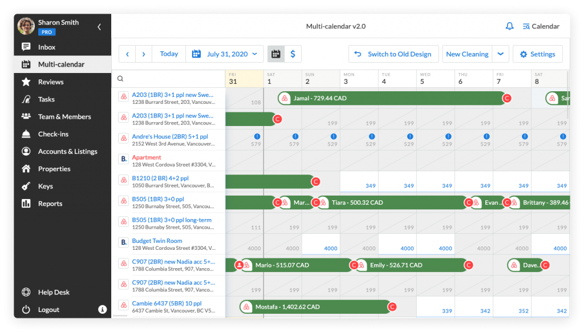This screenshot has height=332, width=584.
Task: Open the Reviews section via star icon
Action: (x=26, y=82)
